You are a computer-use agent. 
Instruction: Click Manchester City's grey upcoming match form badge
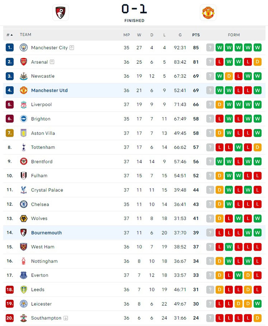point(210,48)
